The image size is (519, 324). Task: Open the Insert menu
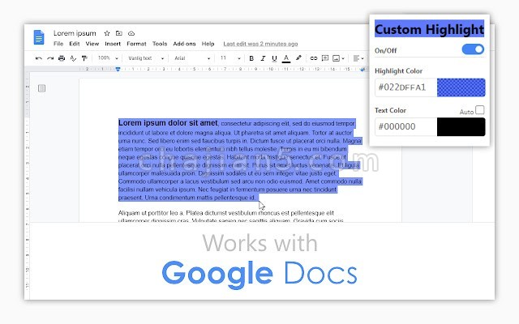click(113, 44)
